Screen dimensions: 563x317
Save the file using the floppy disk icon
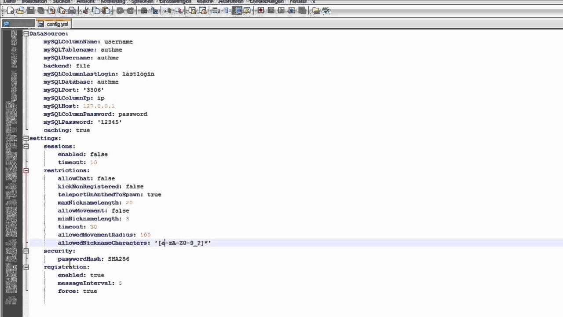click(31, 11)
